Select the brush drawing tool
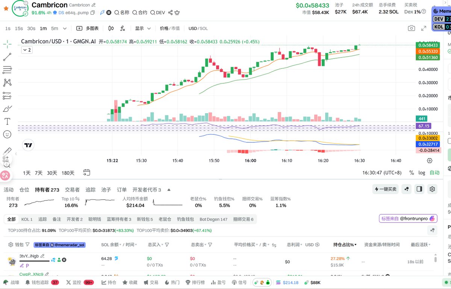This screenshot has height=289, width=451. pos(7,109)
